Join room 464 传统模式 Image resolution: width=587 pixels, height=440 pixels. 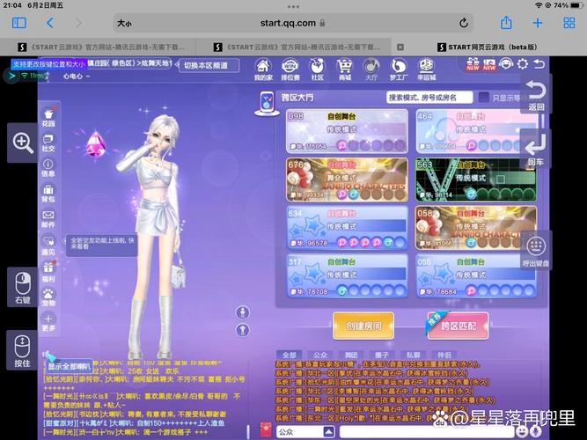point(477,131)
